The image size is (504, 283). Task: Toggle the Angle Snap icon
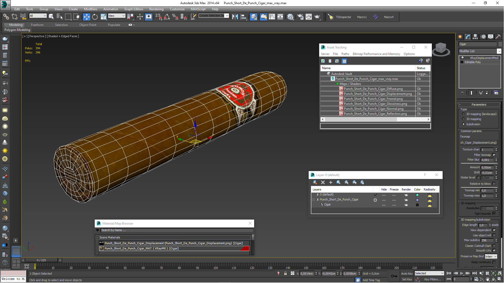tap(167, 17)
